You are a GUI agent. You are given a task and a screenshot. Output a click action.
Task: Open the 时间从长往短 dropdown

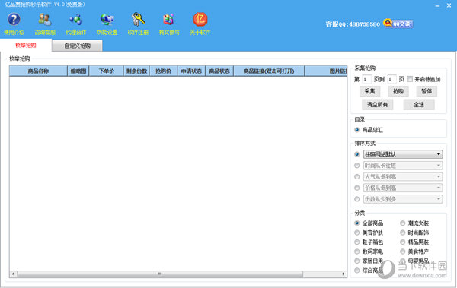(x=403, y=166)
